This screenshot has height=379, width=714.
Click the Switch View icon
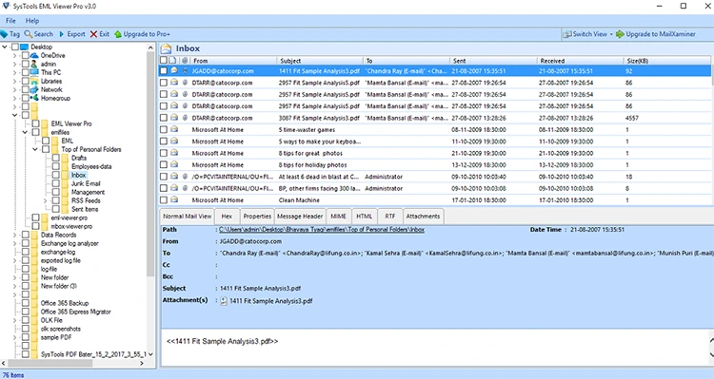click(x=567, y=34)
